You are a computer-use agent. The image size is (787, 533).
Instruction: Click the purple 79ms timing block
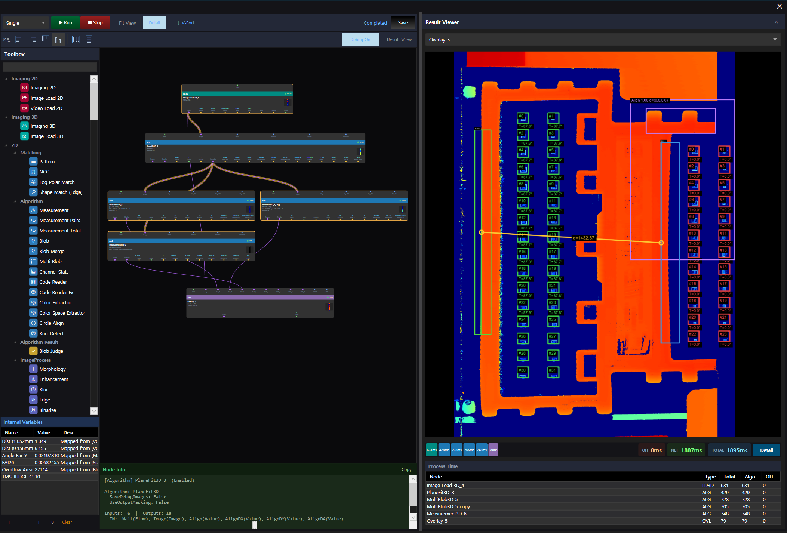(493, 450)
